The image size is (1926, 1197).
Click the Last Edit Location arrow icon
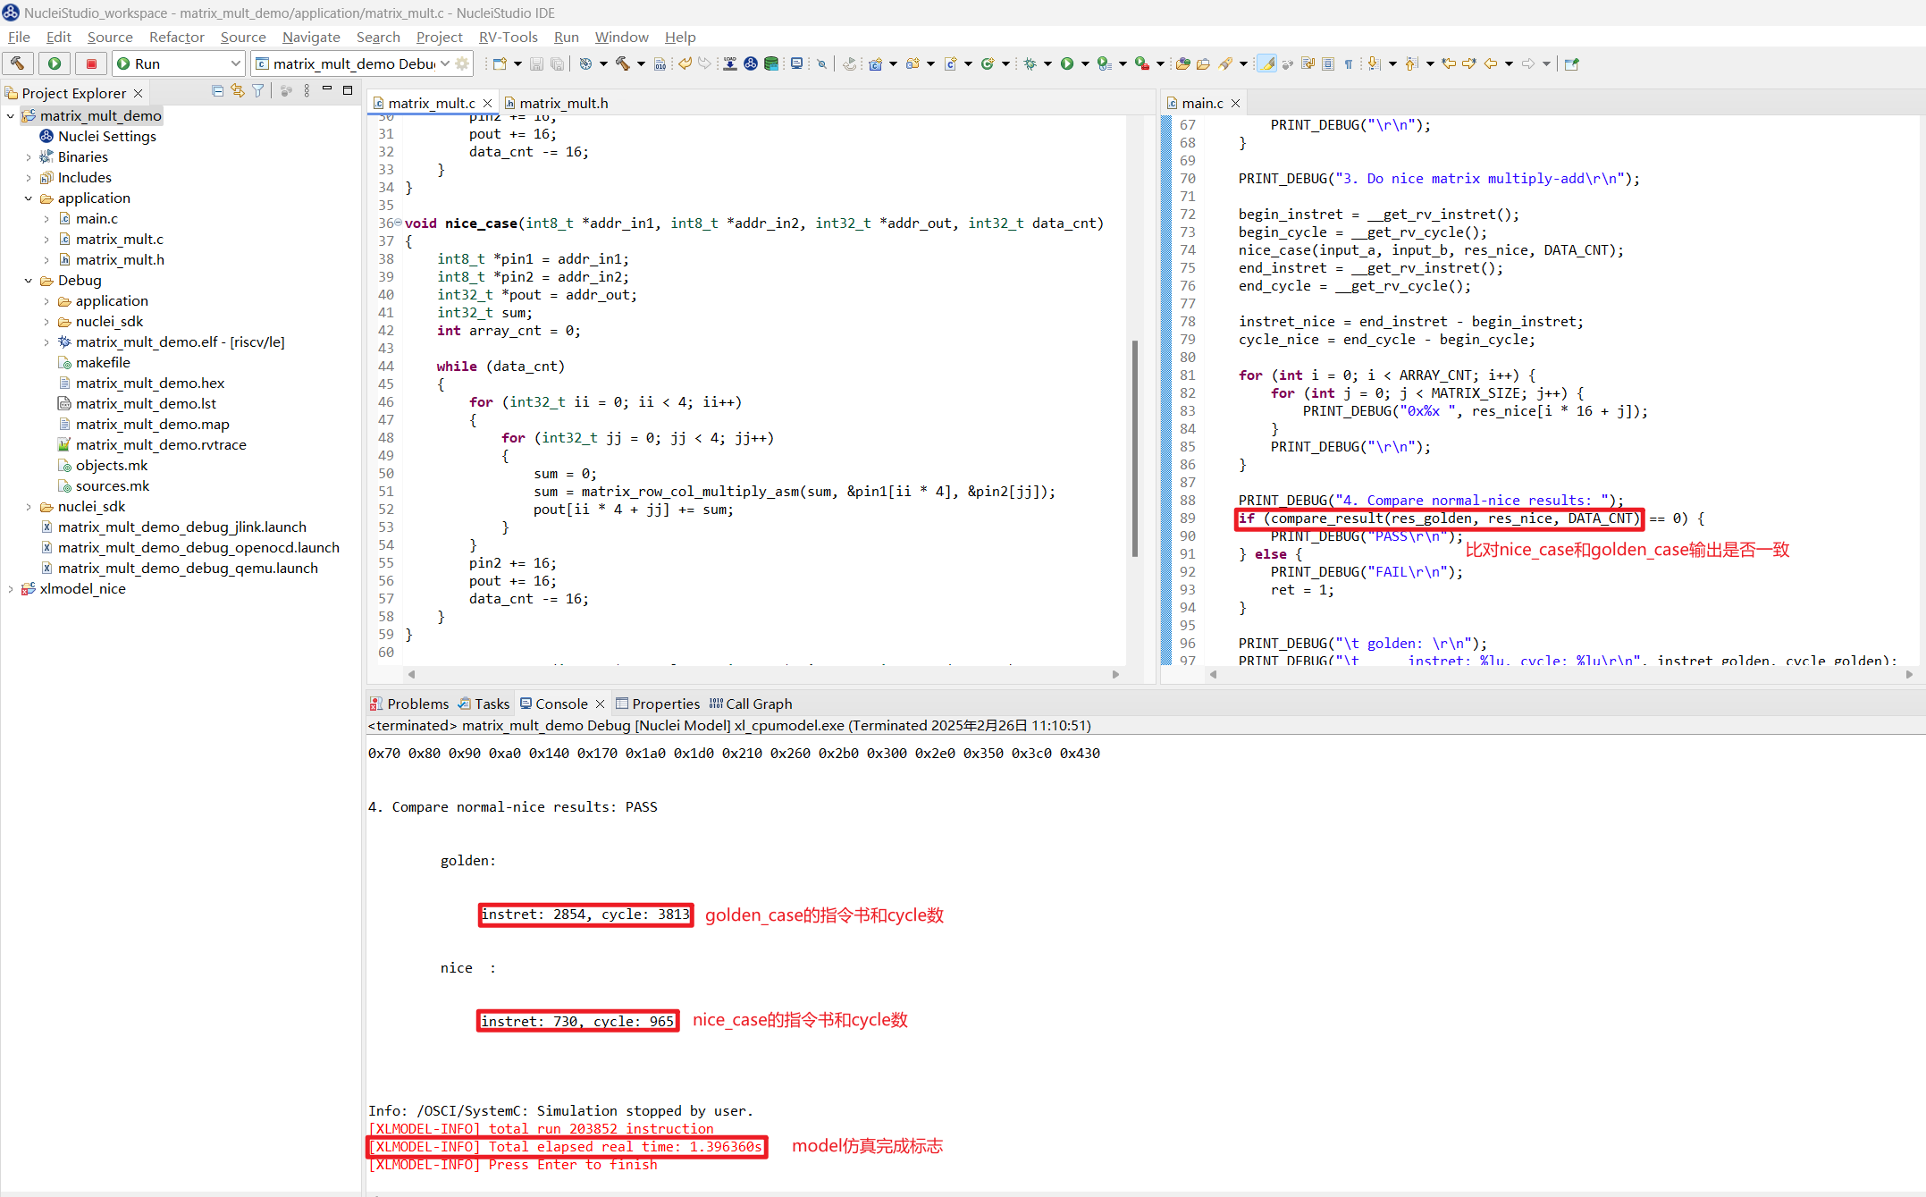(x=1449, y=63)
